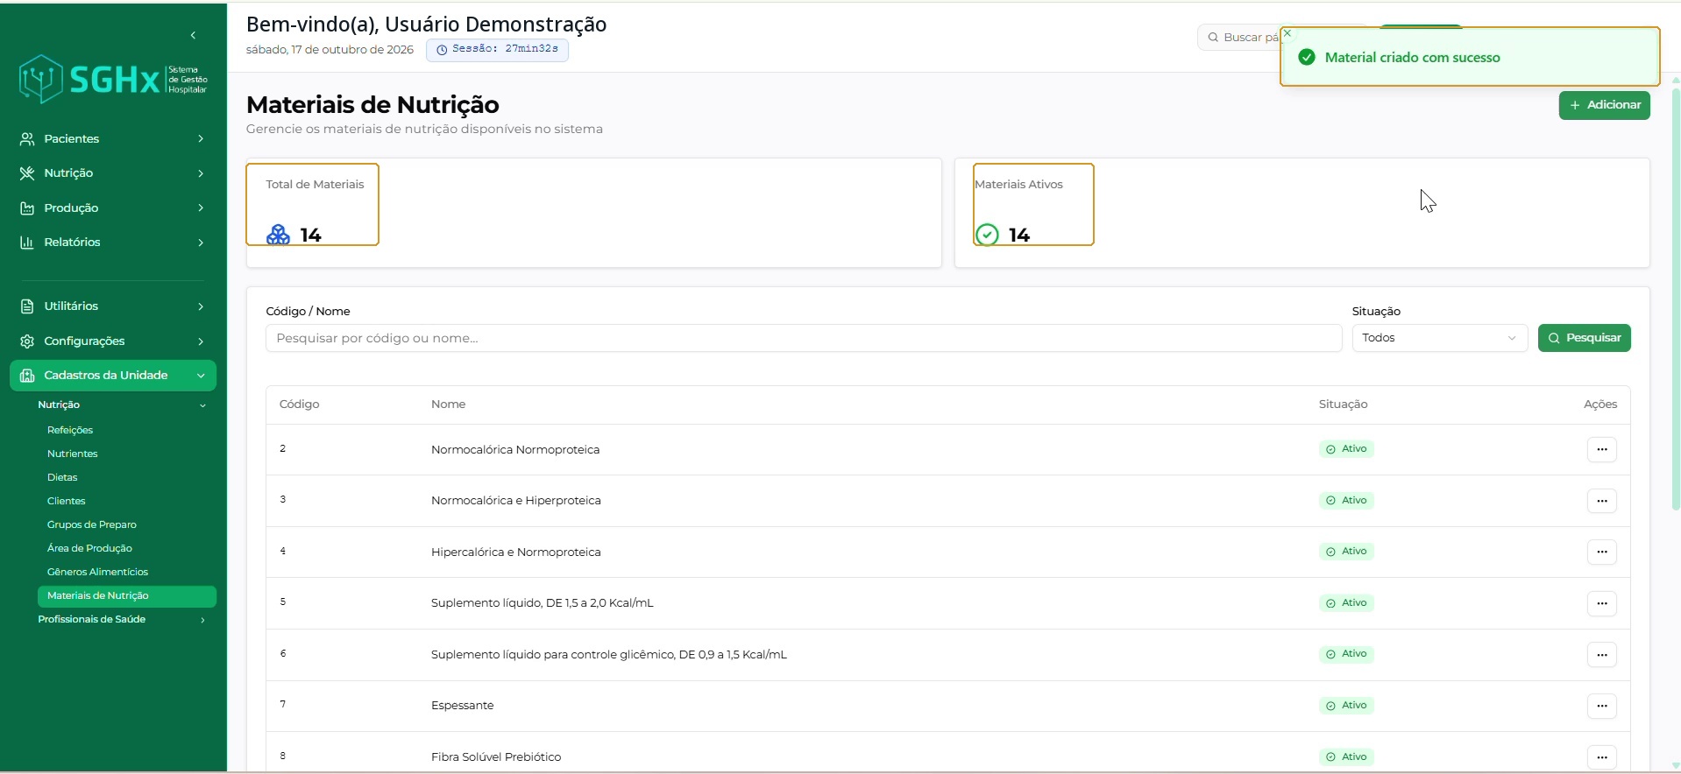Collapse the Cadastros da Unidade section chevron

[x=201, y=376]
